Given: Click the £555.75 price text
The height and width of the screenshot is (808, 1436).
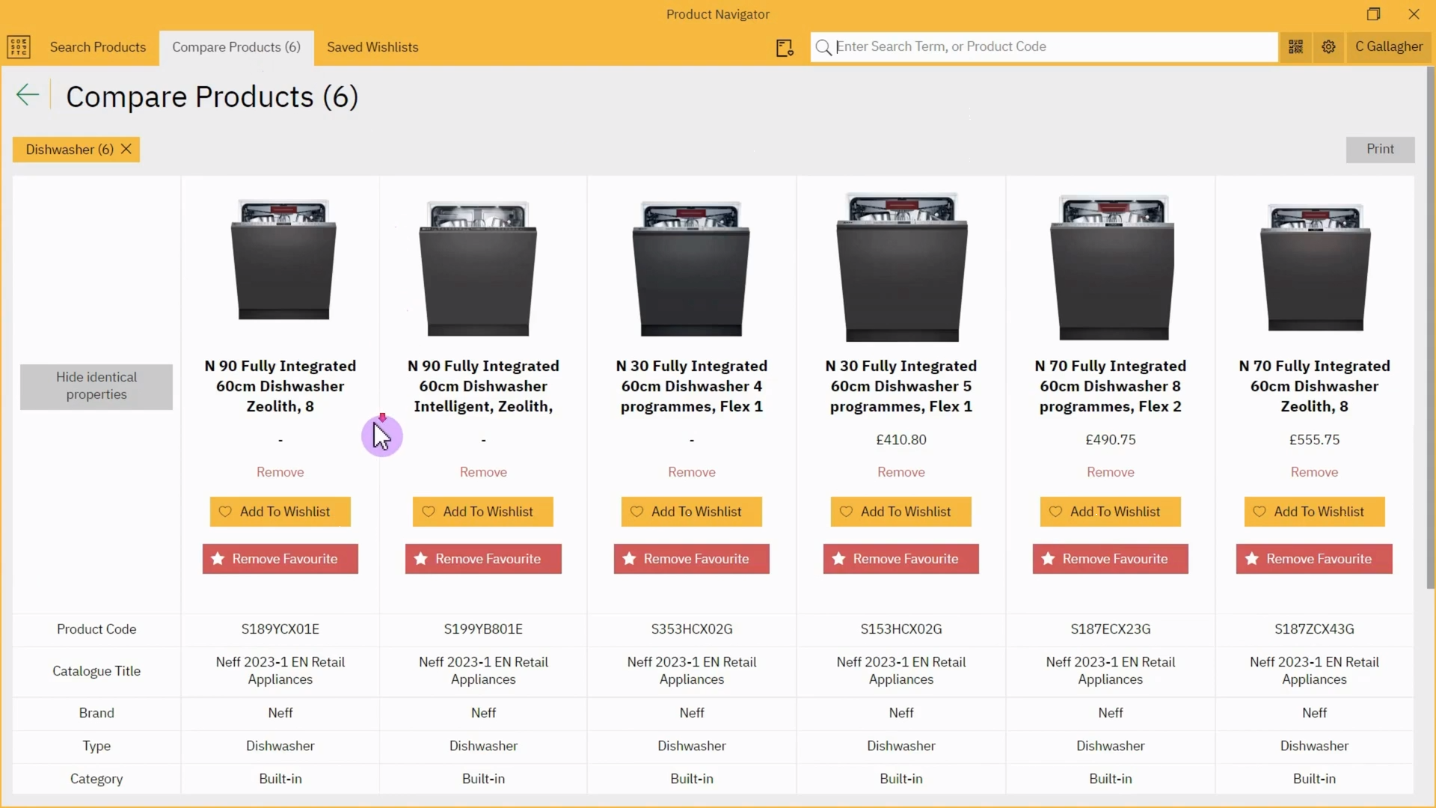Looking at the screenshot, I should [x=1314, y=440].
